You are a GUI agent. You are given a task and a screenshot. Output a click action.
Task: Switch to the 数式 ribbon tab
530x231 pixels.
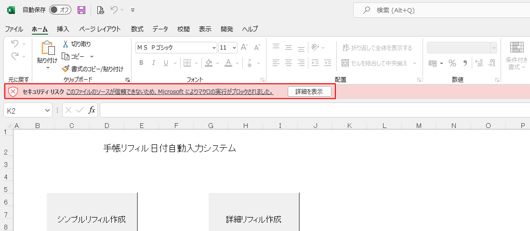click(x=137, y=29)
